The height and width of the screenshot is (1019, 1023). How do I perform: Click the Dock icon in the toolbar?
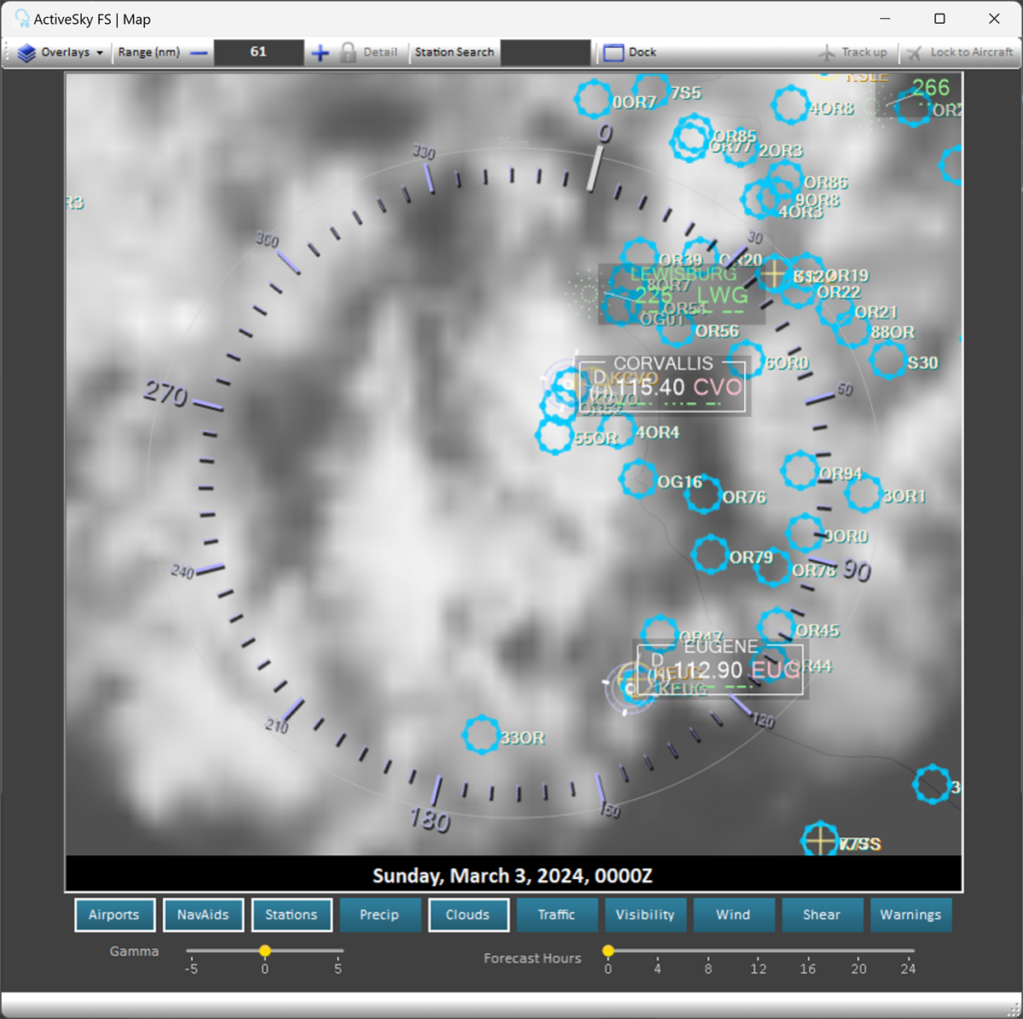pos(612,52)
